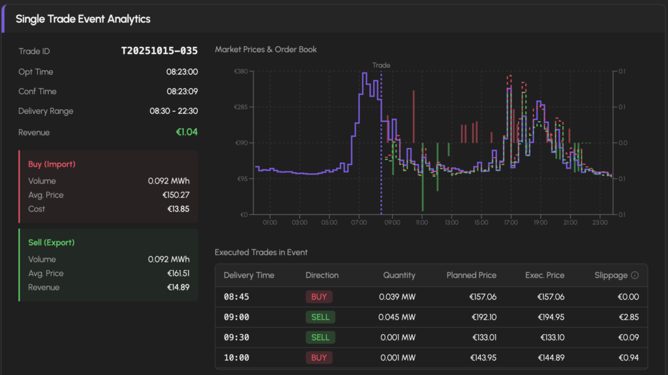
Task: Select Trade ID T20251015-035
Action: 159,51
